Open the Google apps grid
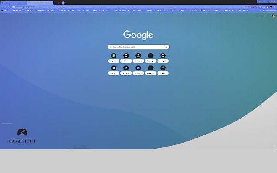Screen dimensions: 277x173 pyautogui.click(x=268, y=16)
